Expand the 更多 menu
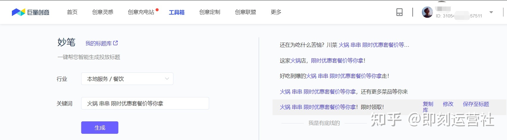Screen dimensions: 507x140 coord(276,12)
